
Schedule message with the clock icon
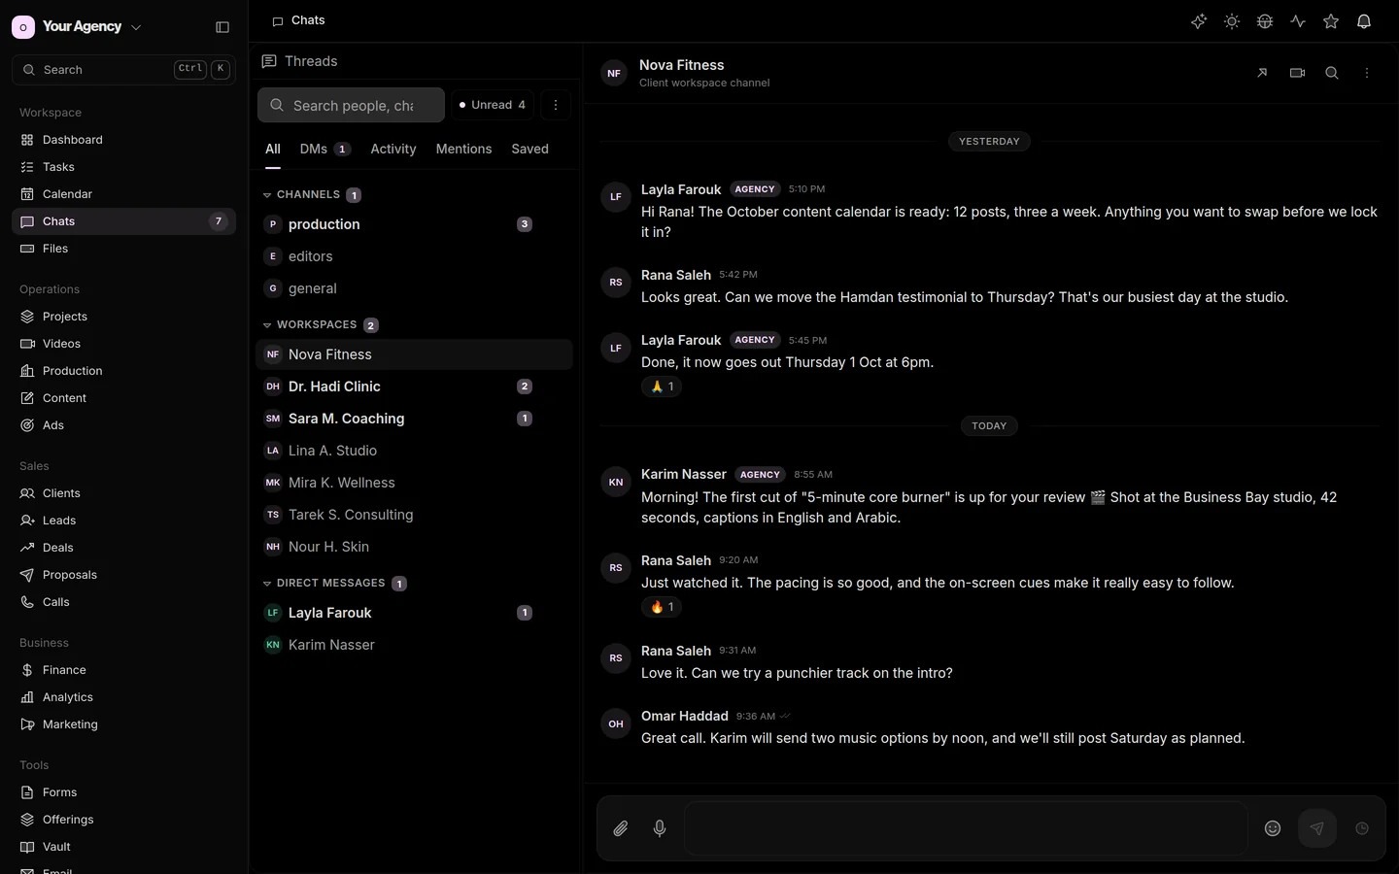[x=1362, y=828]
